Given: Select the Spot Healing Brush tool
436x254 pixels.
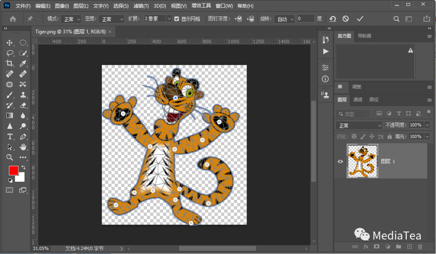Looking at the screenshot, I should tap(9, 74).
